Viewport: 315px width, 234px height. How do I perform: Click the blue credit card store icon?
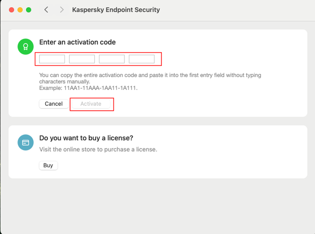coord(25,142)
